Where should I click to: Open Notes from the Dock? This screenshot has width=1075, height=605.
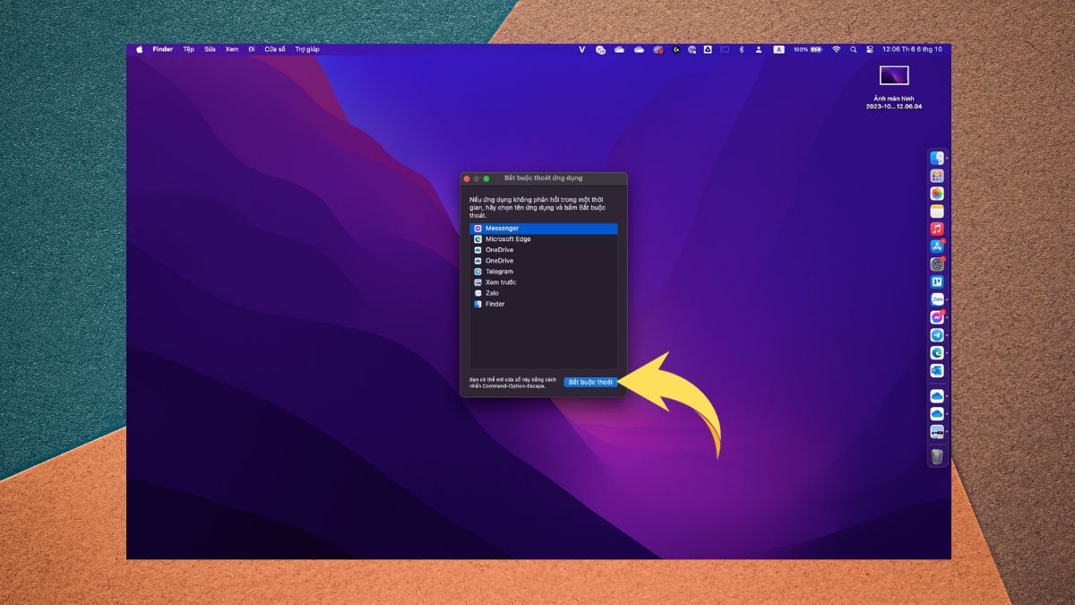[937, 212]
